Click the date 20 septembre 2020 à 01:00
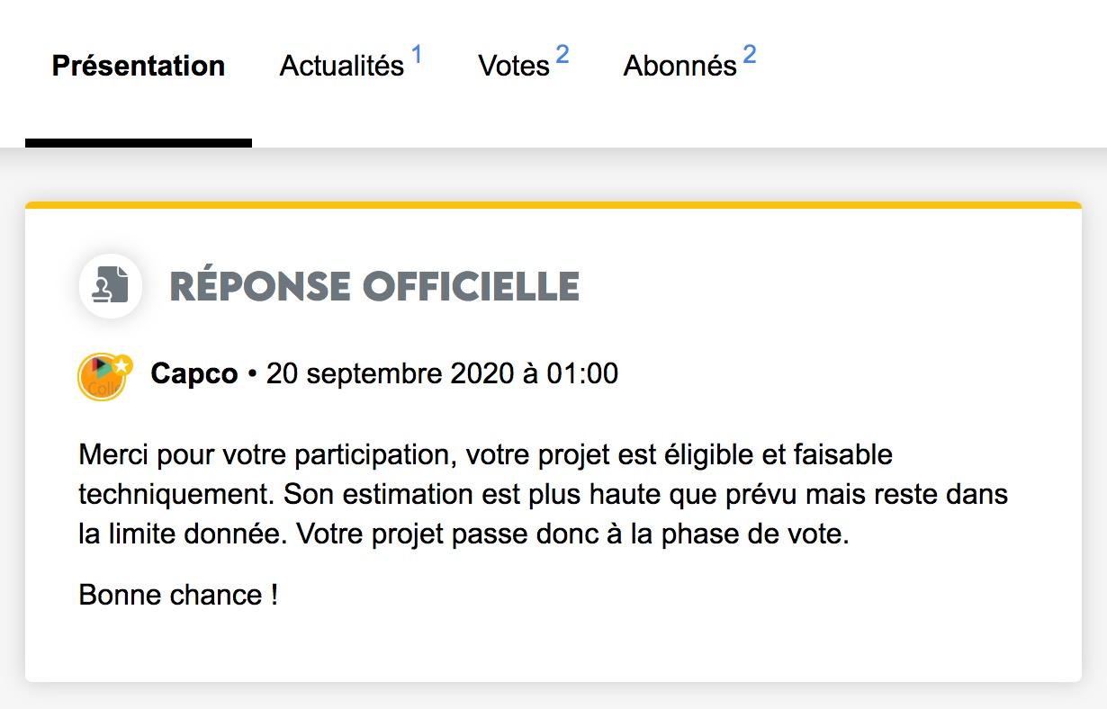The height and width of the screenshot is (709, 1107). tap(442, 373)
